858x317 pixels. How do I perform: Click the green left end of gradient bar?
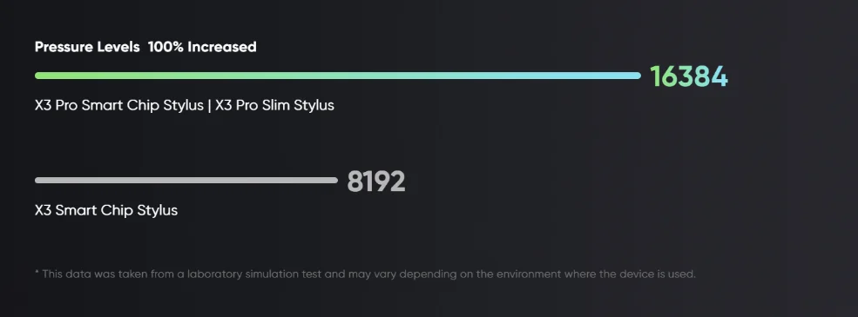pyautogui.click(x=39, y=76)
